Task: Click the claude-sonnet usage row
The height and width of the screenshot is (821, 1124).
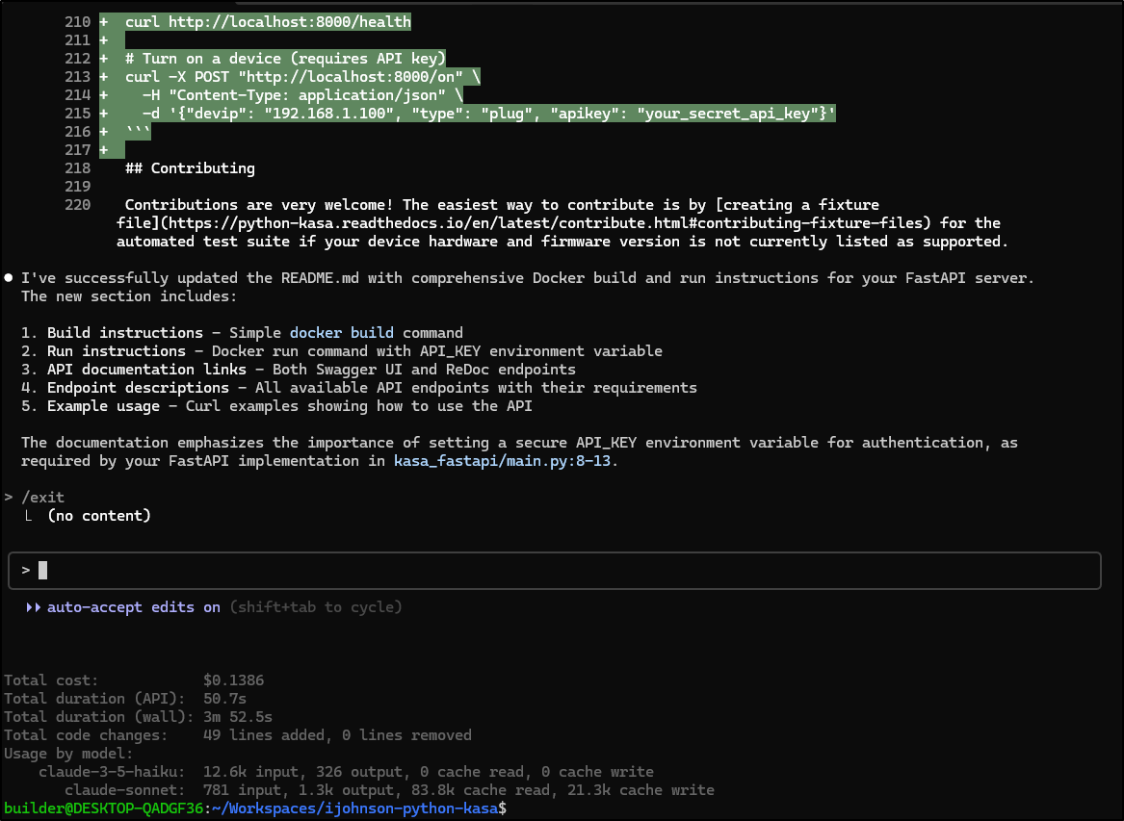Action: pos(389,790)
